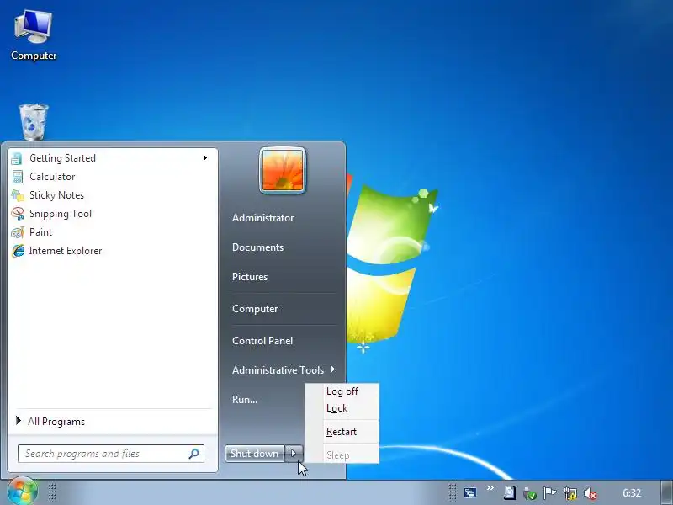Click the magnifier icon in search box
The image size is (673, 505).
pyautogui.click(x=194, y=454)
